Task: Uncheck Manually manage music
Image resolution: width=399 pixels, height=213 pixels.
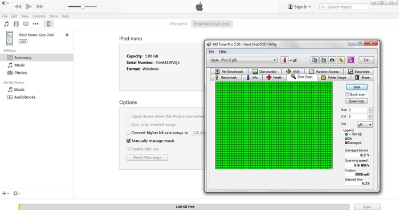Action: pos(128,141)
